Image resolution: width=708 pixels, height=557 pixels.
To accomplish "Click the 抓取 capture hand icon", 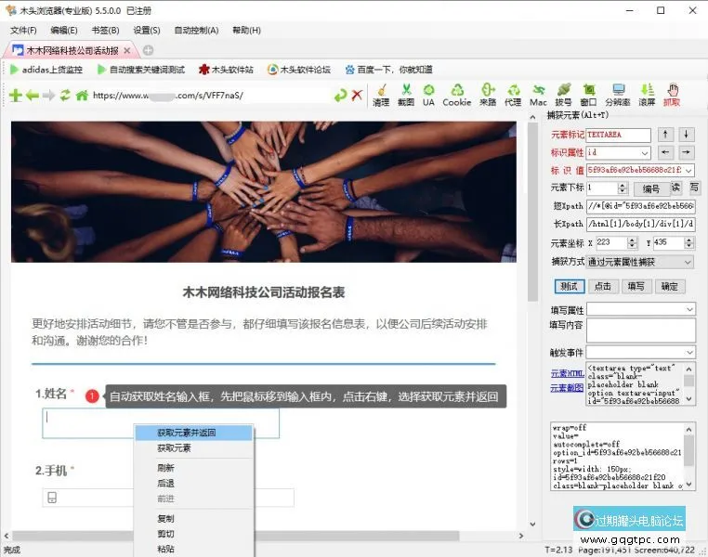I will coord(672,96).
